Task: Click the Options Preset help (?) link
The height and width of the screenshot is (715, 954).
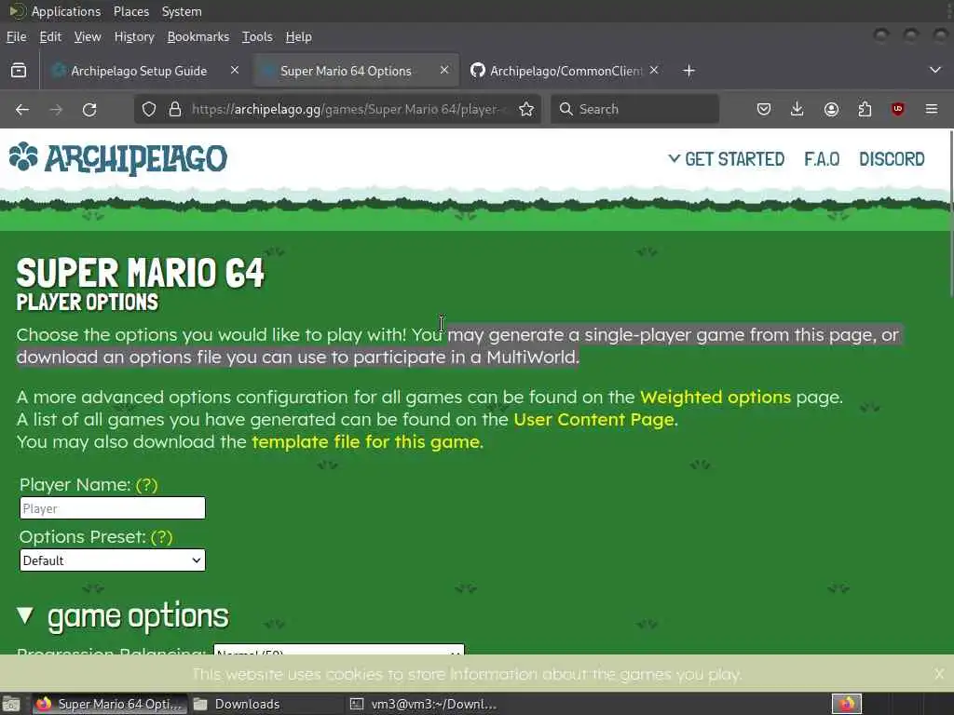Action: point(162,537)
